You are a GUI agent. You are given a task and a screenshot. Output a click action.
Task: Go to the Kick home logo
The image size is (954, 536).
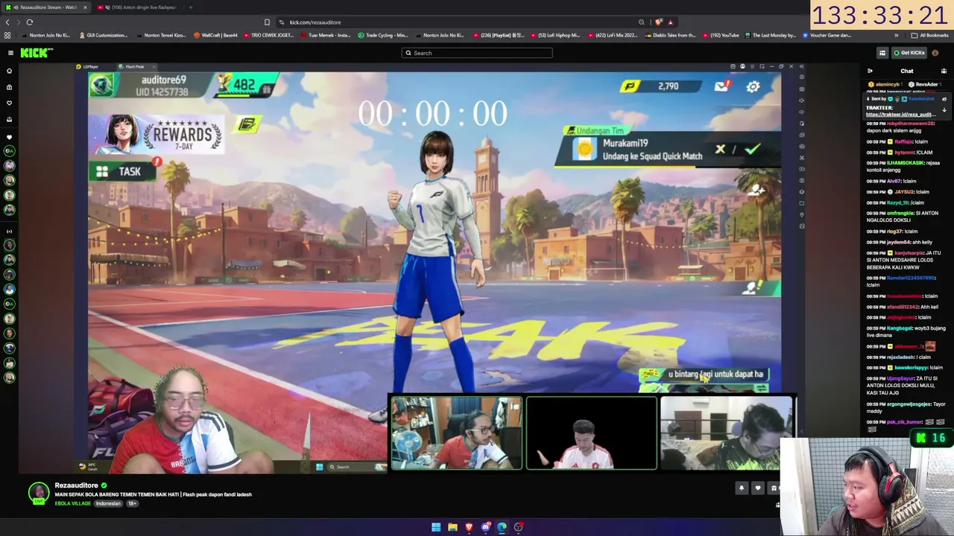coord(37,53)
